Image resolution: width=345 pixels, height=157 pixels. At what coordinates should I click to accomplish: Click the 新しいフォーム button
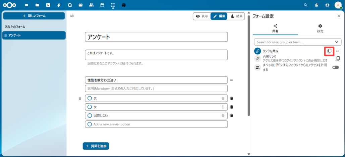[x=34, y=16]
